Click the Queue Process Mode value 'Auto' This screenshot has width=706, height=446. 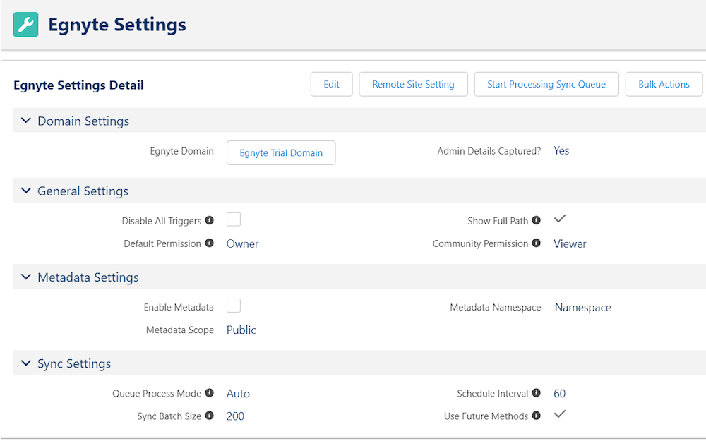pyautogui.click(x=238, y=394)
